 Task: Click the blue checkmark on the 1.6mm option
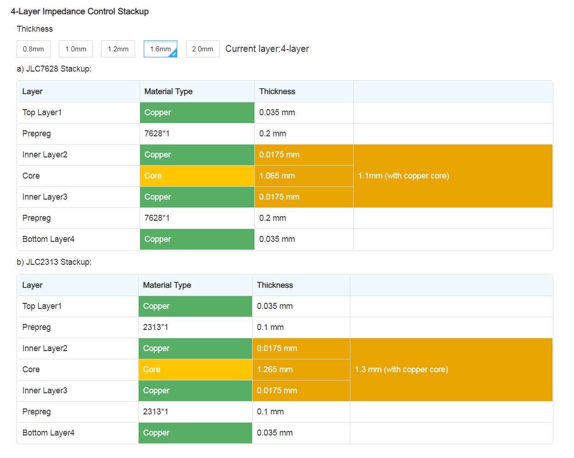(x=174, y=54)
